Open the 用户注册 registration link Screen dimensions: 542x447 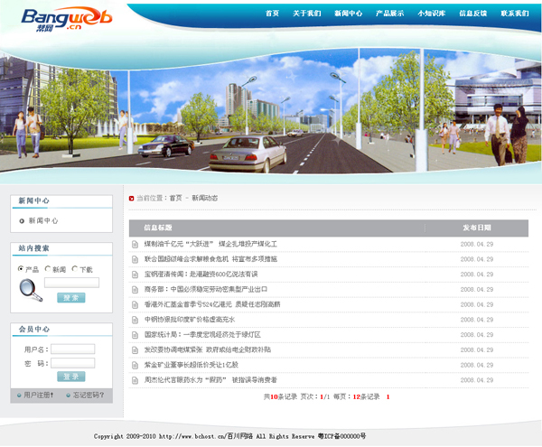pos(38,395)
